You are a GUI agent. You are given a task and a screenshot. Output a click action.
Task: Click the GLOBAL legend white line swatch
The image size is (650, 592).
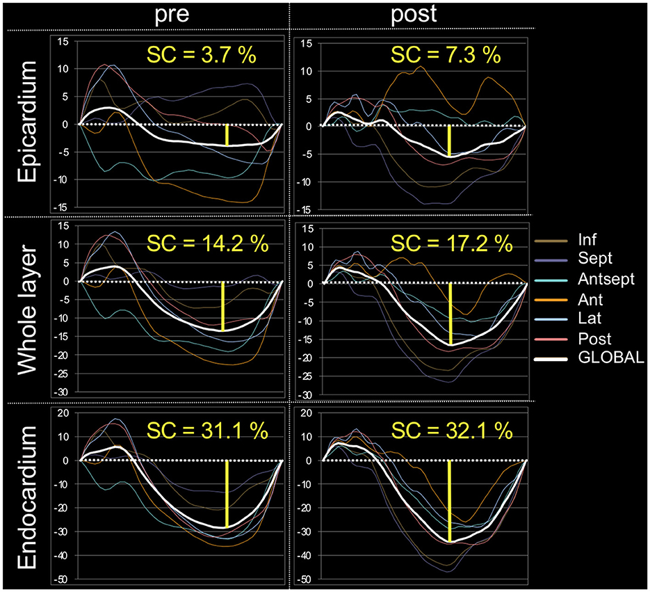tap(551, 359)
